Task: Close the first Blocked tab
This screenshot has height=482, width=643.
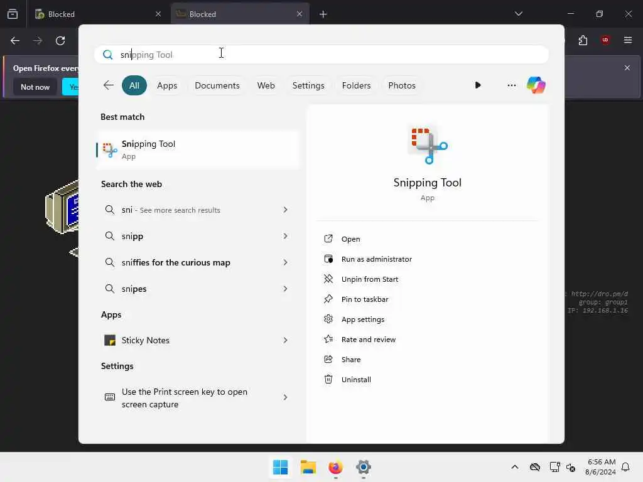Action: [158, 14]
